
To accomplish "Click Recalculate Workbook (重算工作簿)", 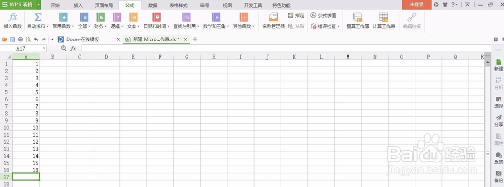I will pos(357,21).
